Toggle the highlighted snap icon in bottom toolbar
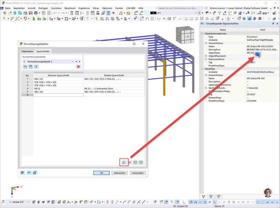The height and width of the screenshot is (208, 280). (191, 202)
